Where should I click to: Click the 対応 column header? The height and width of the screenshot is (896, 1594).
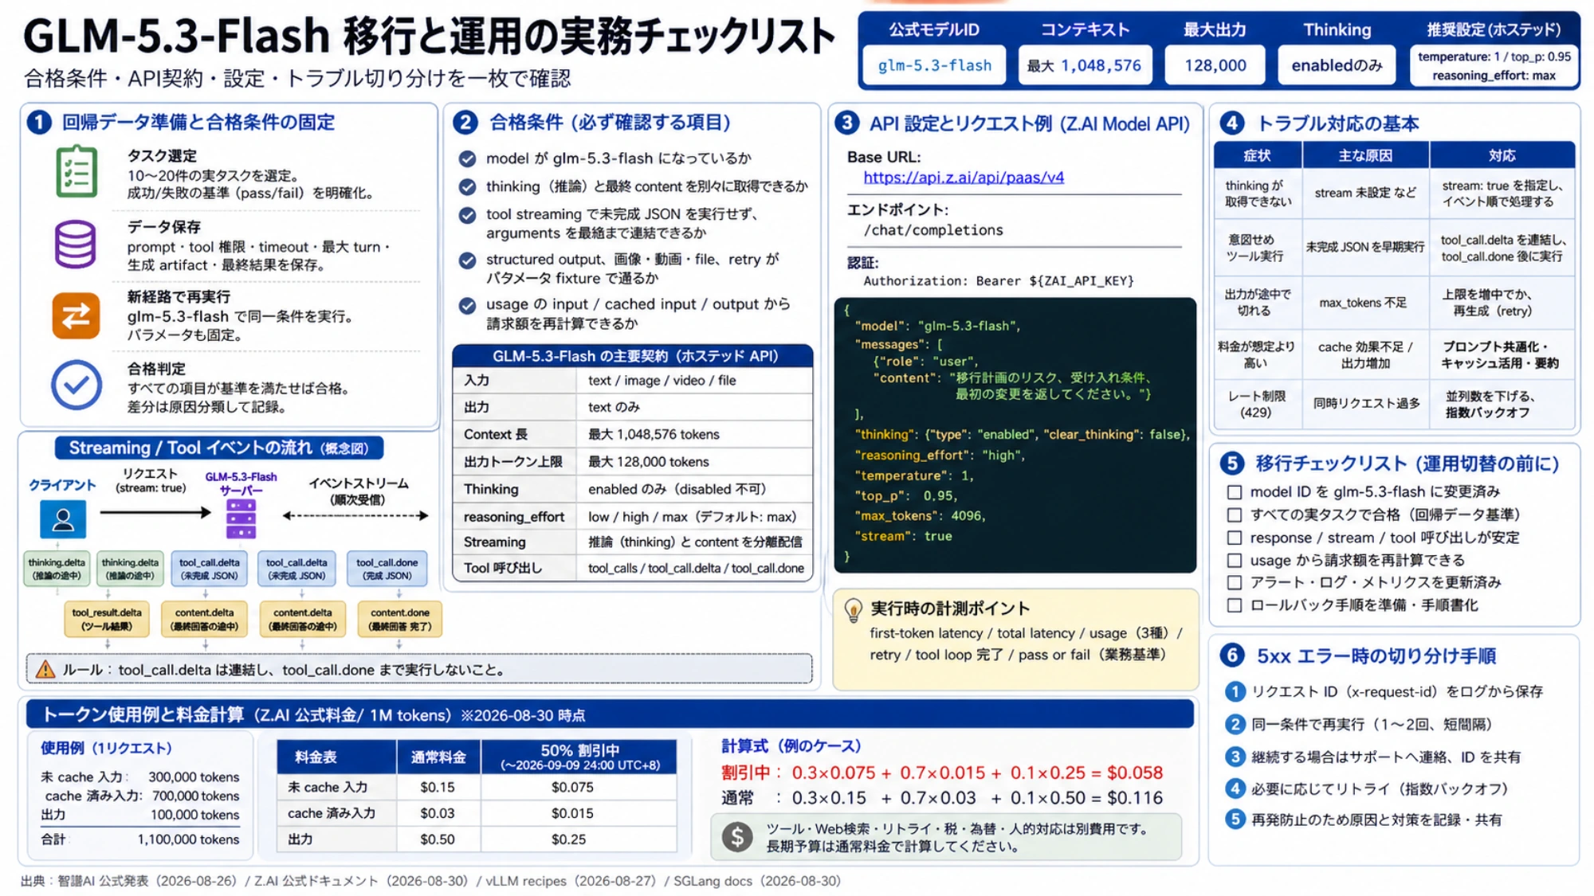pyautogui.click(x=1502, y=155)
